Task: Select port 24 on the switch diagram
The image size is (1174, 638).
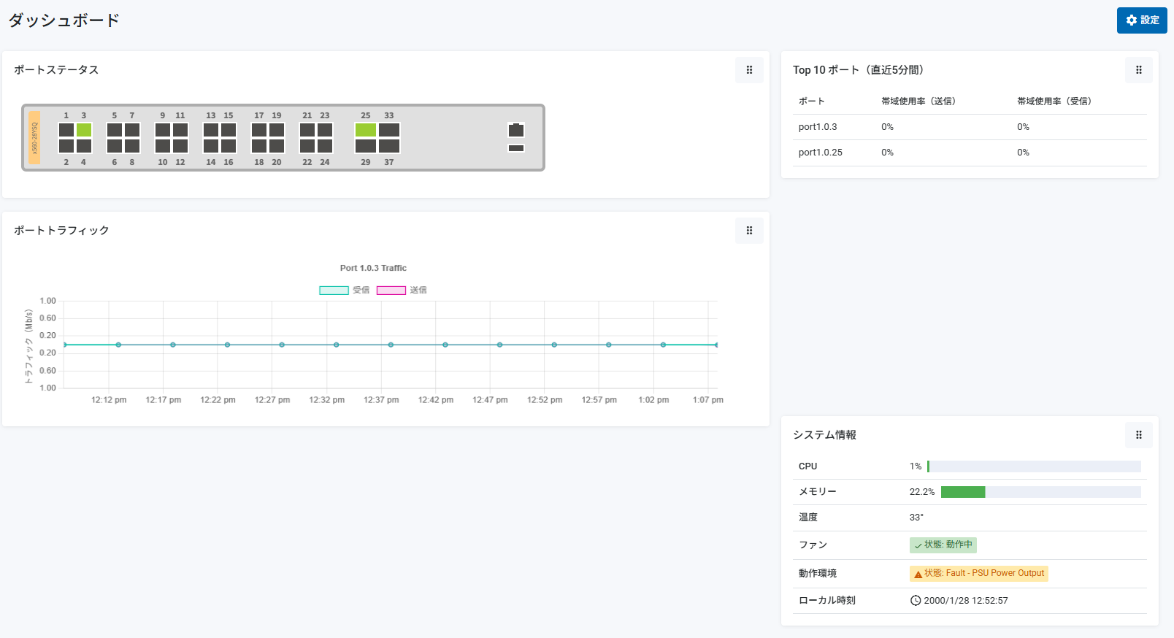Action: [325, 146]
